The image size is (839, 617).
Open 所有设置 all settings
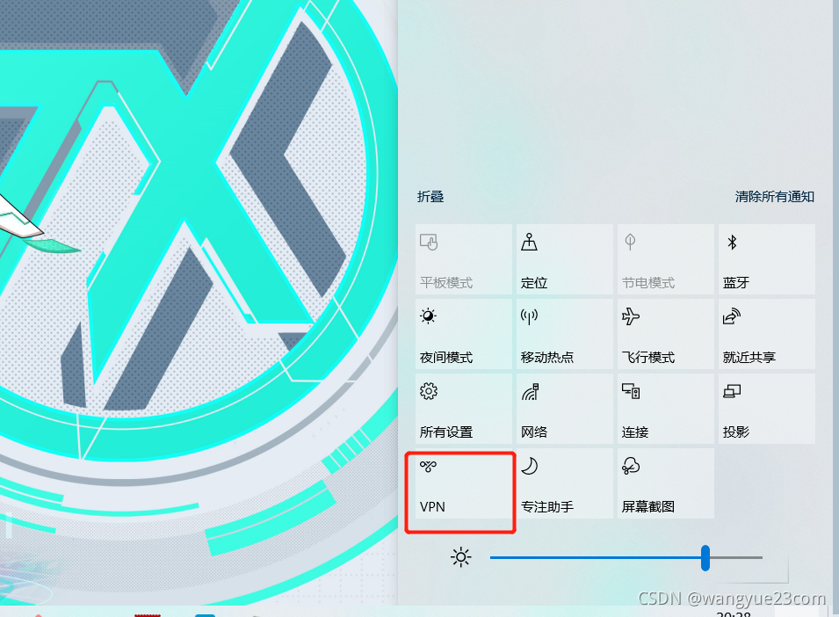tap(463, 409)
